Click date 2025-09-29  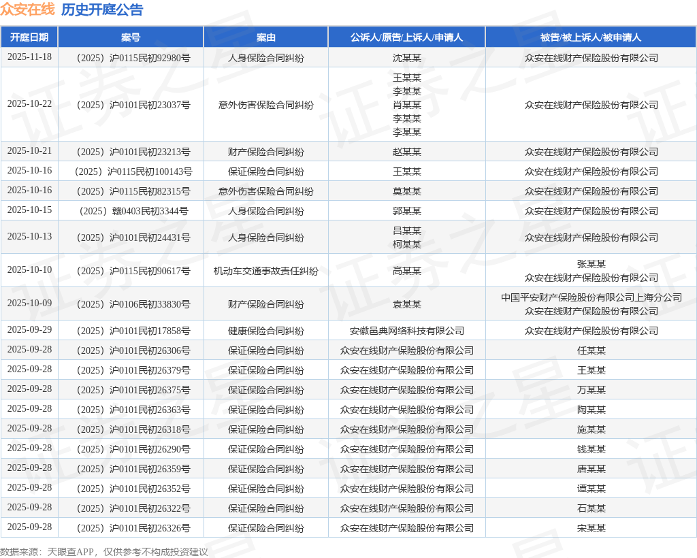click(x=29, y=329)
